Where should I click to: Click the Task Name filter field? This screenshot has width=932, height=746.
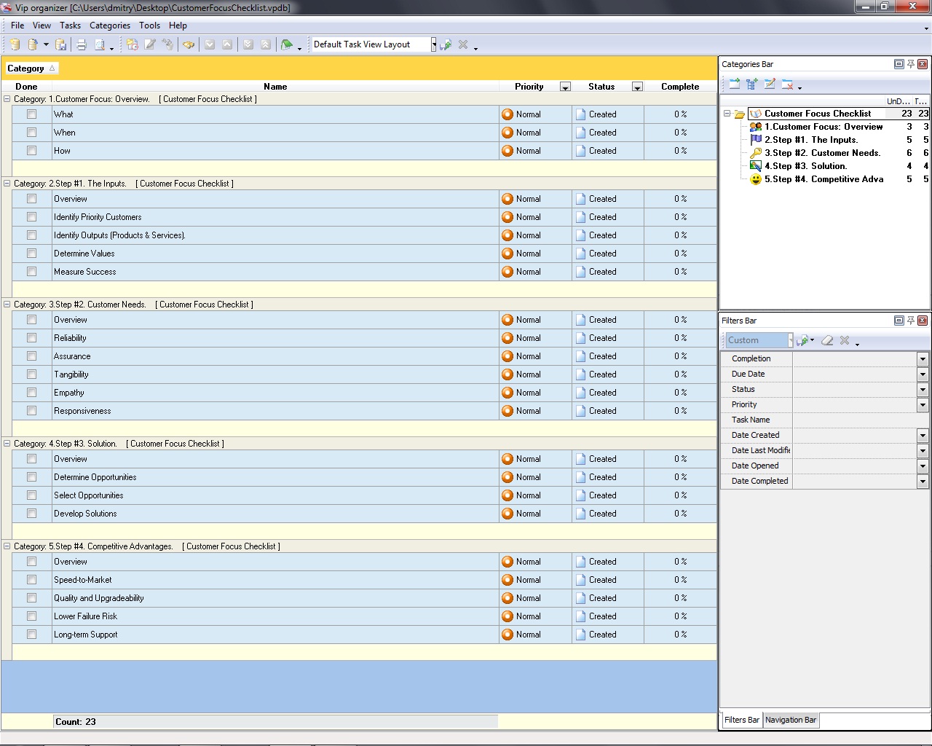[x=859, y=420]
